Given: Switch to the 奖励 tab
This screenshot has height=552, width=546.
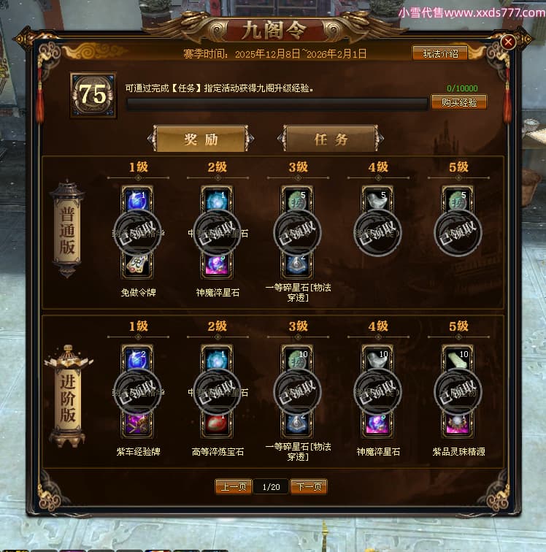Looking at the screenshot, I should (201, 139).
